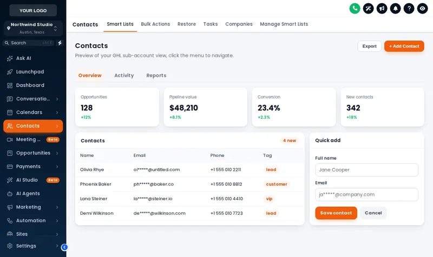Click the customer tag for Phoenix Baker
This screenshot has height=257, width=433.
click(277, 184)
